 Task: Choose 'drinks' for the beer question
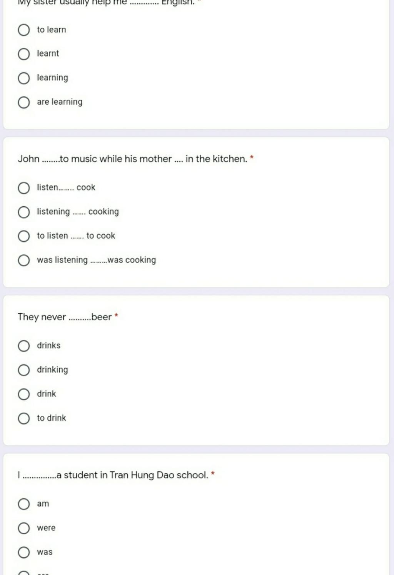coord(24,346)
